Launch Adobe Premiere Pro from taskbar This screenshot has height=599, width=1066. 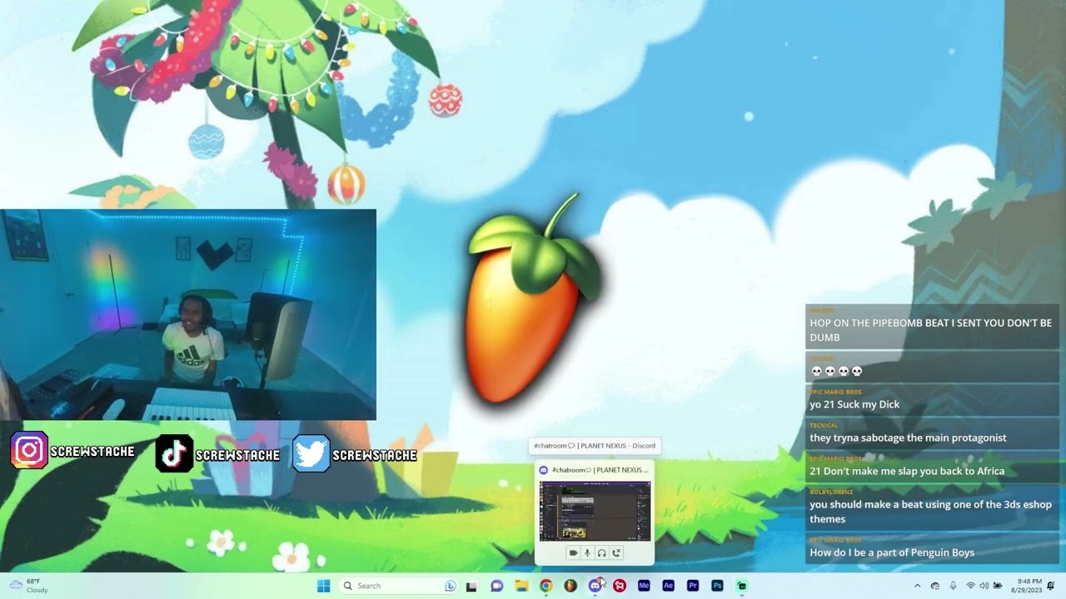click(x=693, y=586)
